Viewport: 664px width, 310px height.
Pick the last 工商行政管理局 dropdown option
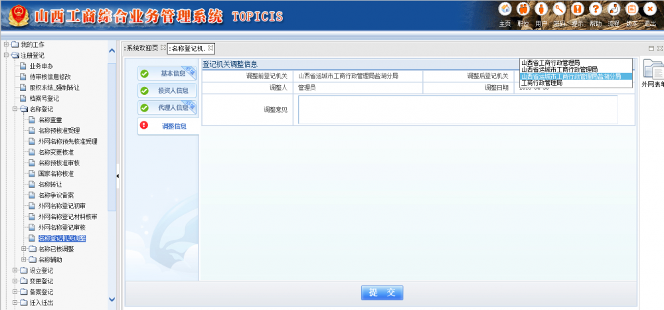point(576,83)
